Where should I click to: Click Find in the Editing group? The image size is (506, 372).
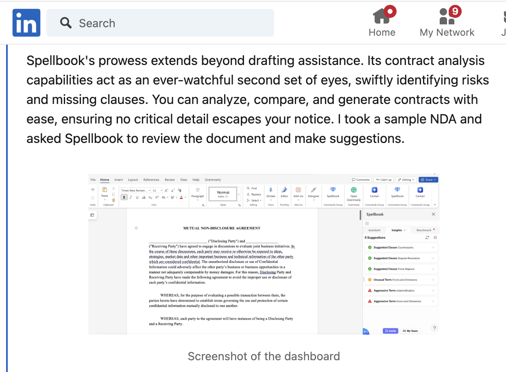point(251,188)
